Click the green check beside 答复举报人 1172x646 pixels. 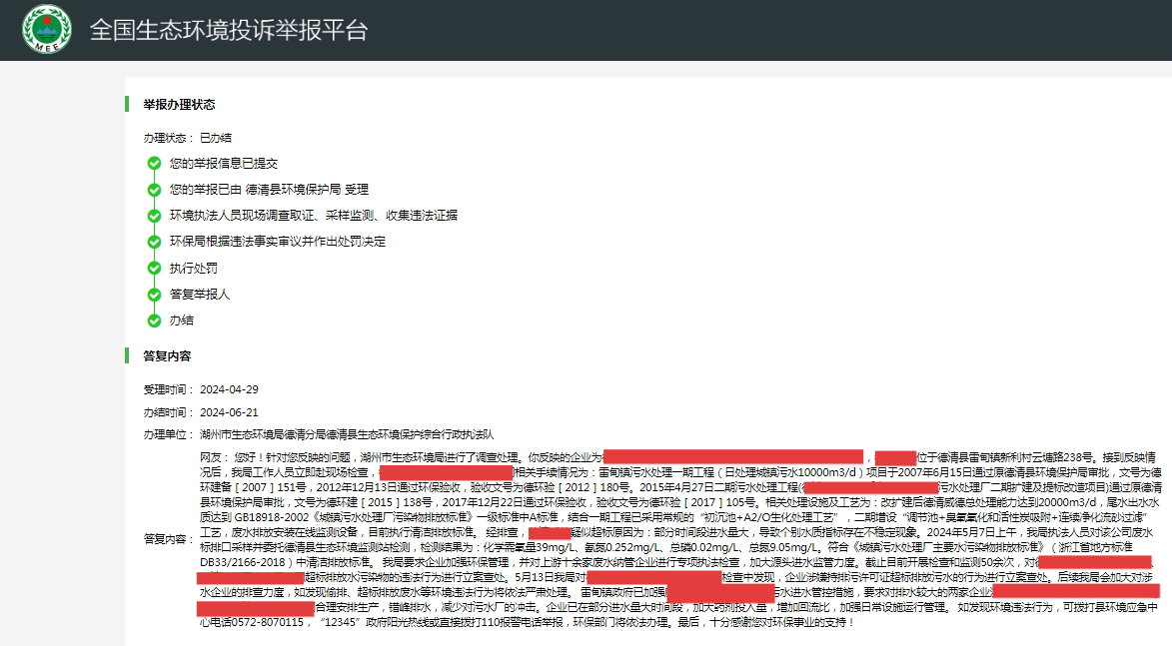point(154,295)
